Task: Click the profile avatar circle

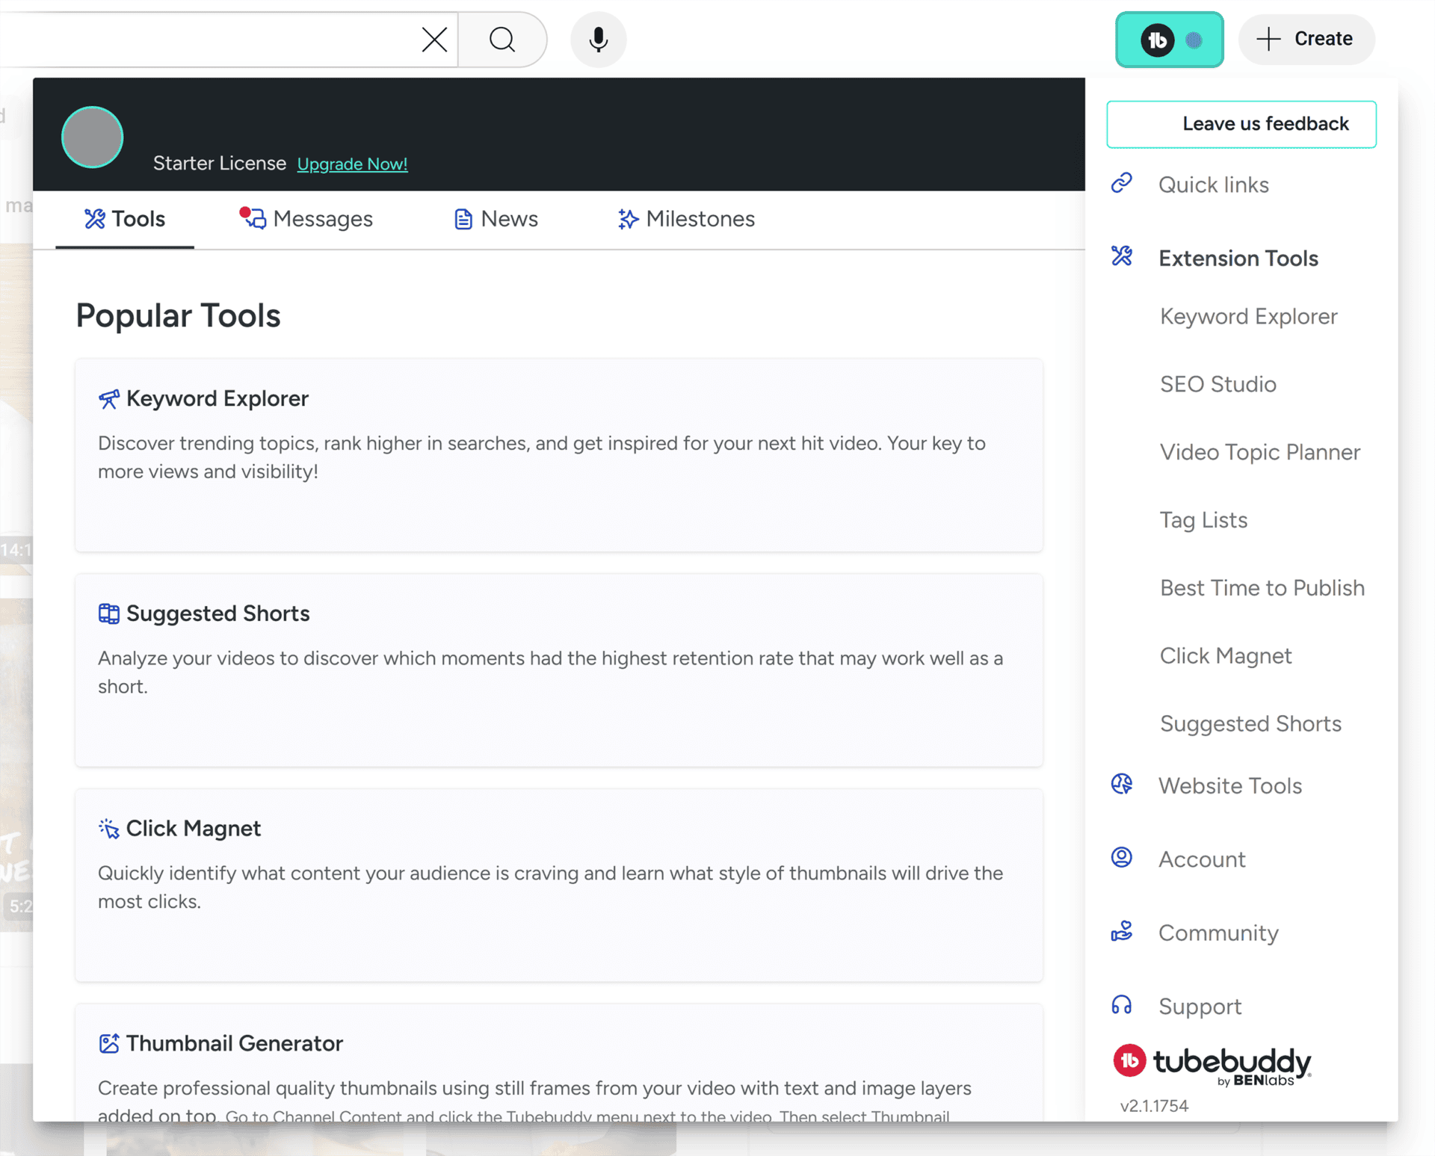Action: pyautogui.click(x=93, y=137)
